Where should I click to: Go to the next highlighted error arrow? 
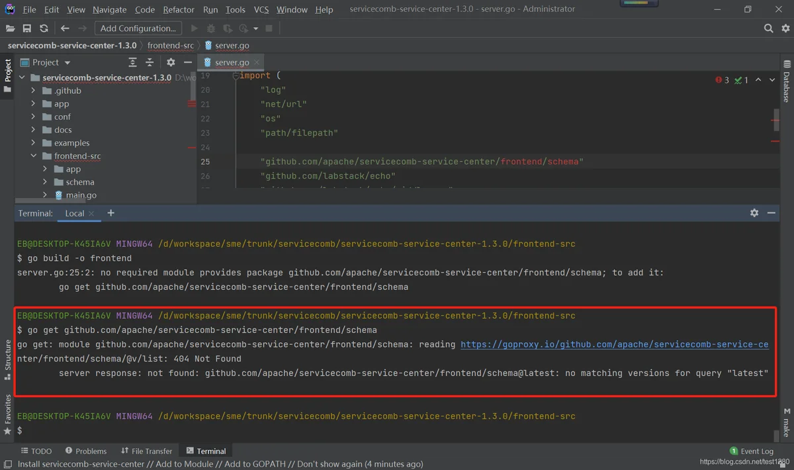coord(773,80)
